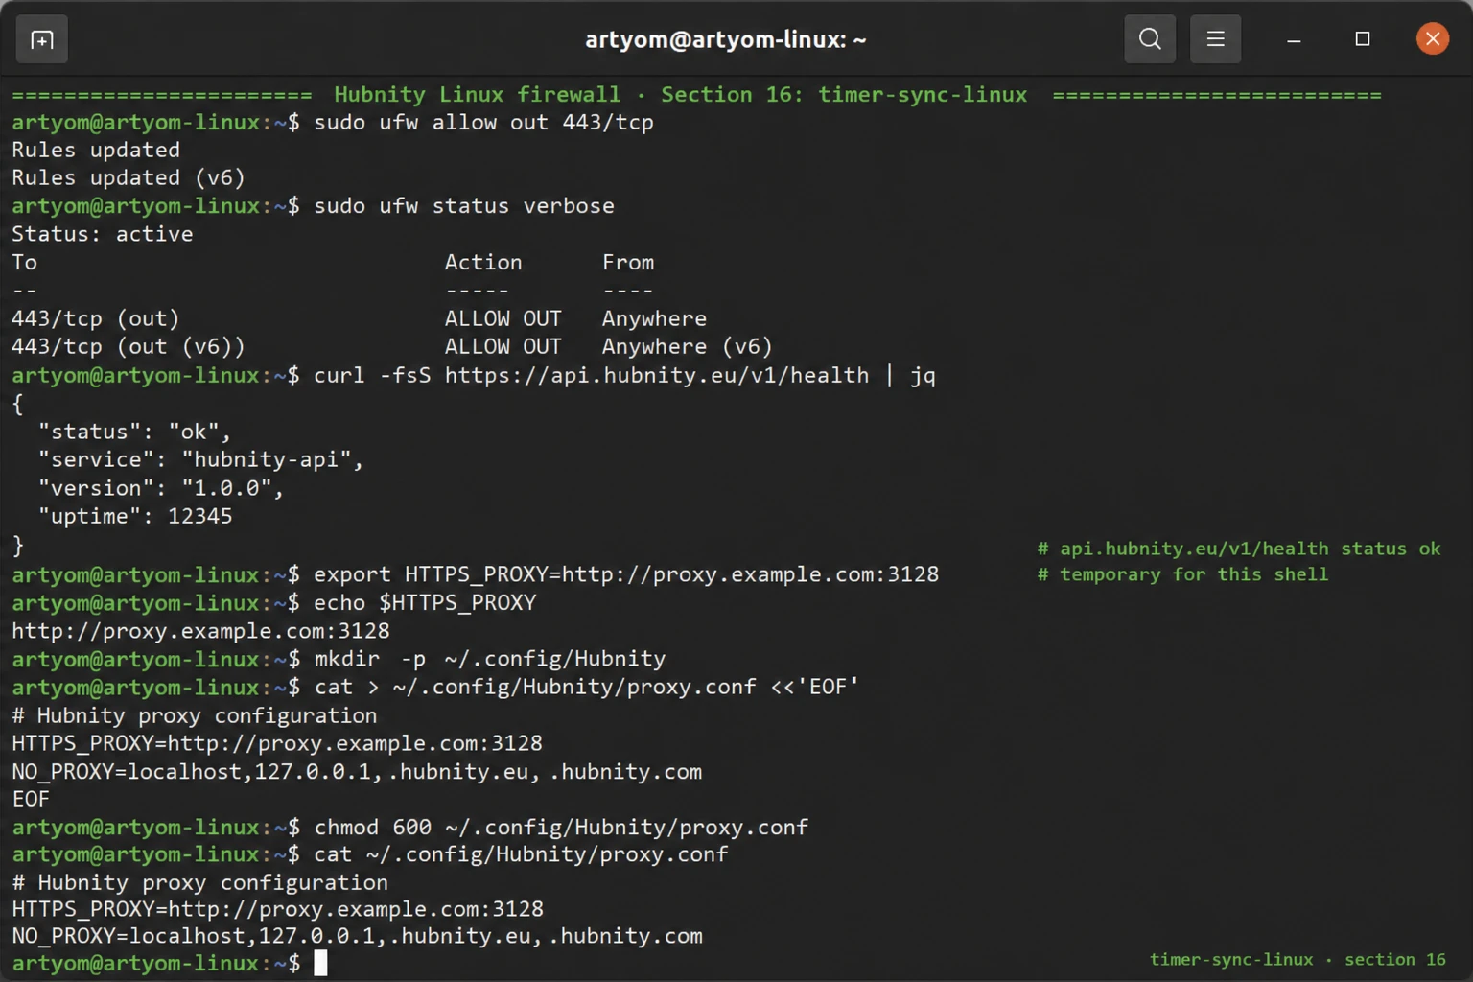Click the '# api.hubnity.eu/v1/health status ok' comment

point(1239,549)
